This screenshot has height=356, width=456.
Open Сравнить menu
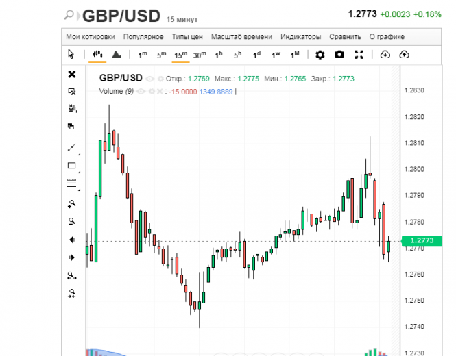[345, 37]
